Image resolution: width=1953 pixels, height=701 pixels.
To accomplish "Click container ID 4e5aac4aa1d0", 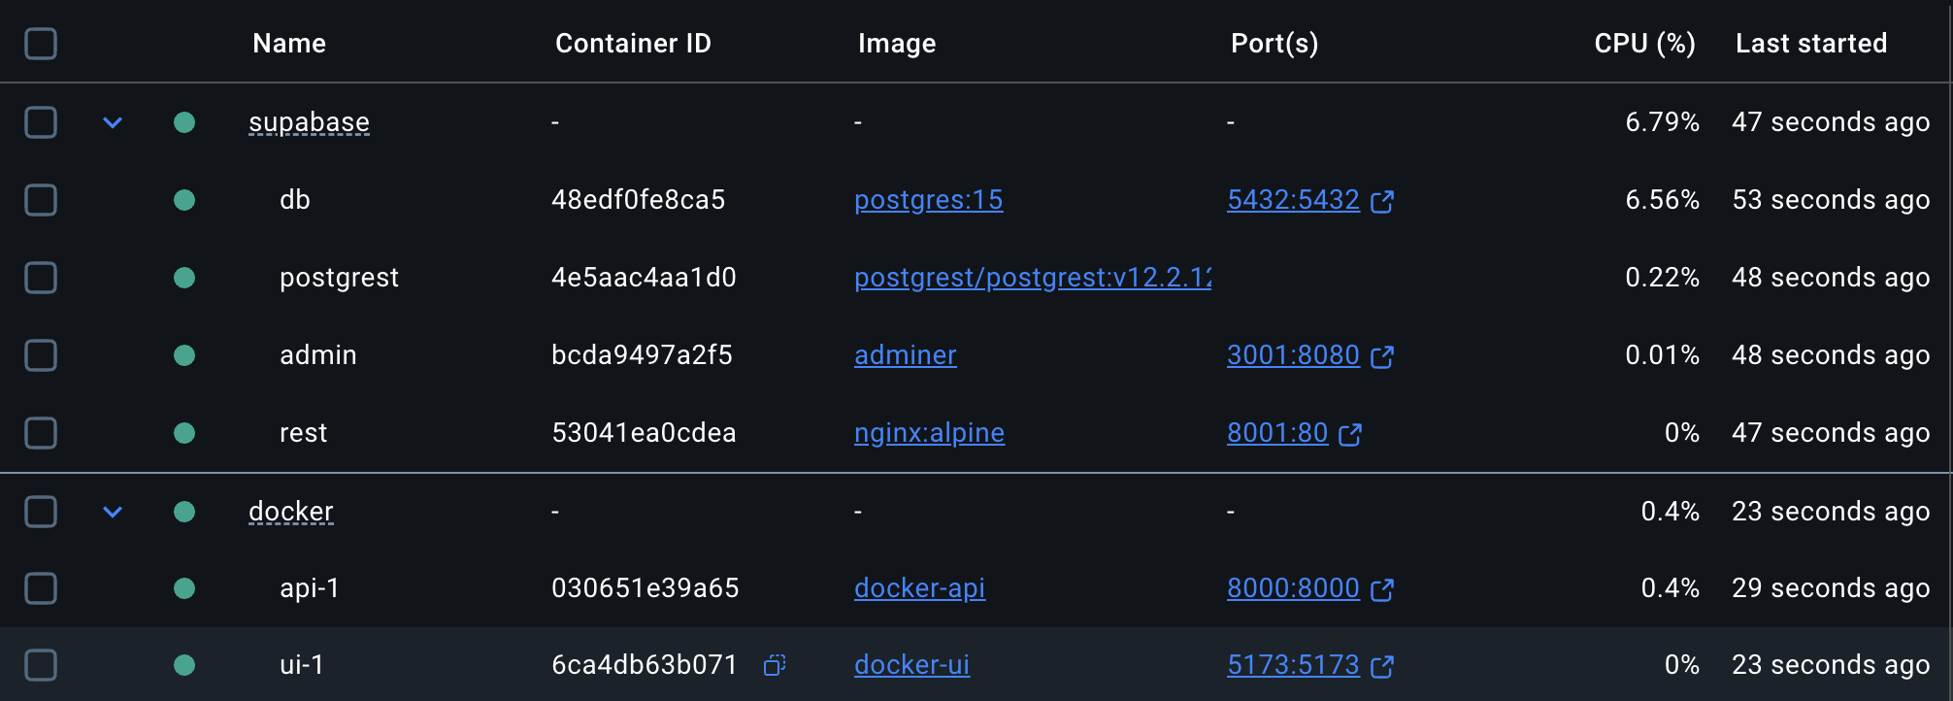I will pyautogui.click(x=644, y=278).
